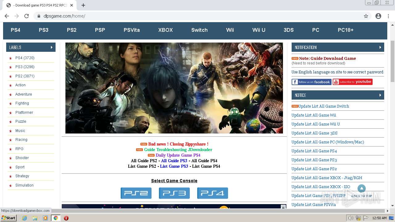The image size is (395, 222).
Task: Open the PS2 (3871) label link
Action: pyautogui.click(x=25, y=76)
